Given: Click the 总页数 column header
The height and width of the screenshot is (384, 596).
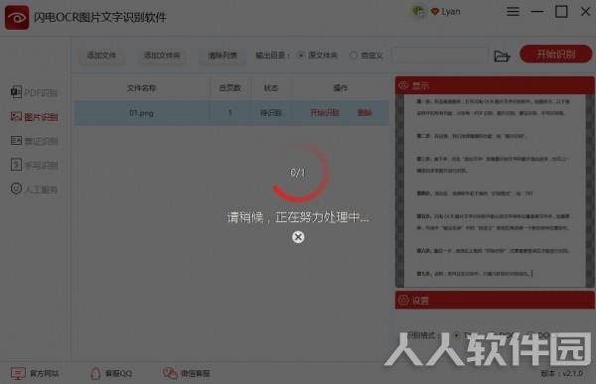Looking at the screenshot, I should pyautogui.click(x=230, y=88).
